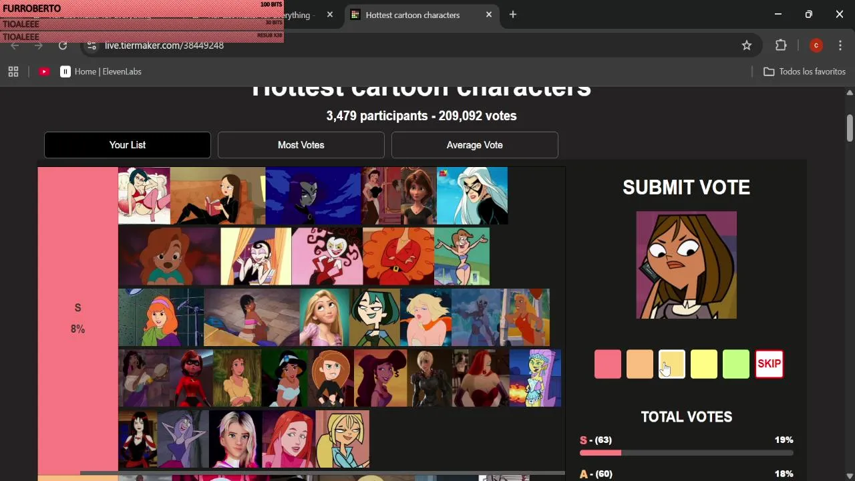855x481 pixels.
Task: Close the Hottest cartoon characters tab
Action: tap(489, 15)
